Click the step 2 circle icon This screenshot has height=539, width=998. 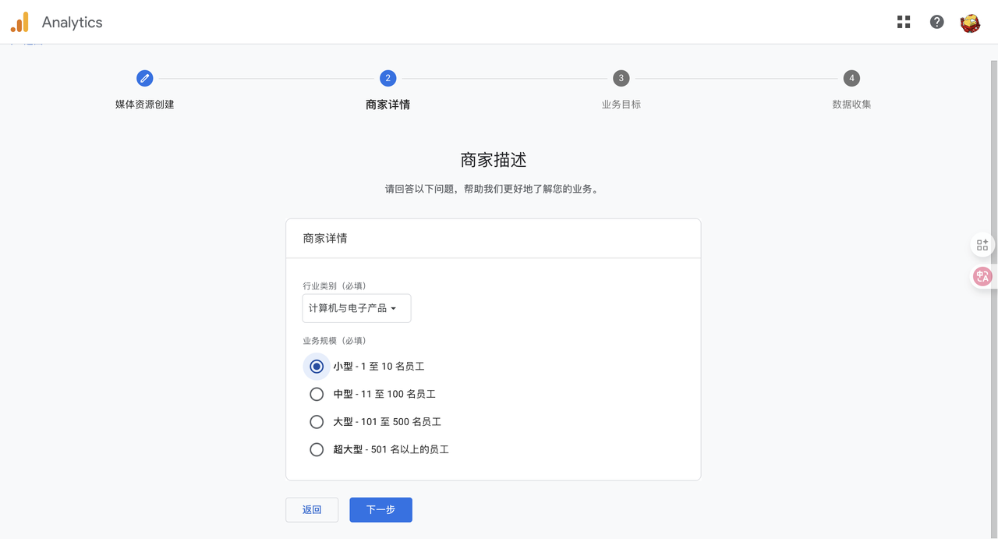click(388, 78)
